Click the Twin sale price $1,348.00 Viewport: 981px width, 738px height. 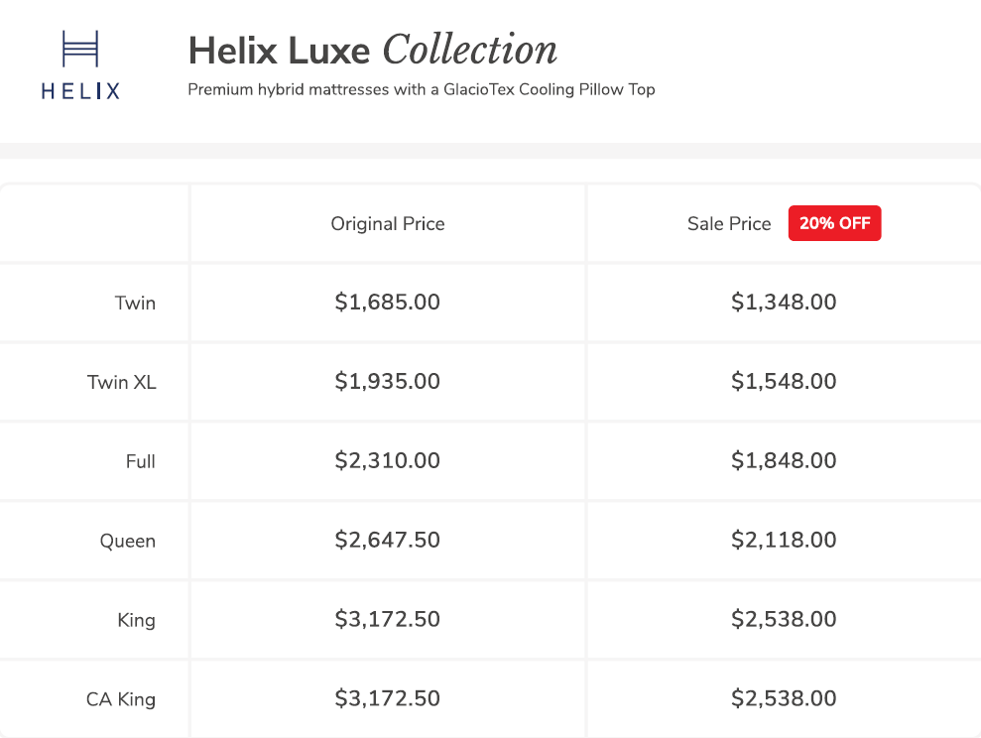[x=784, y=303]
